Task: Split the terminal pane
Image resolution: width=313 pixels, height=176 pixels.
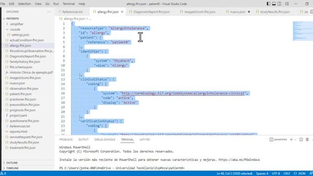Action: 301,139
